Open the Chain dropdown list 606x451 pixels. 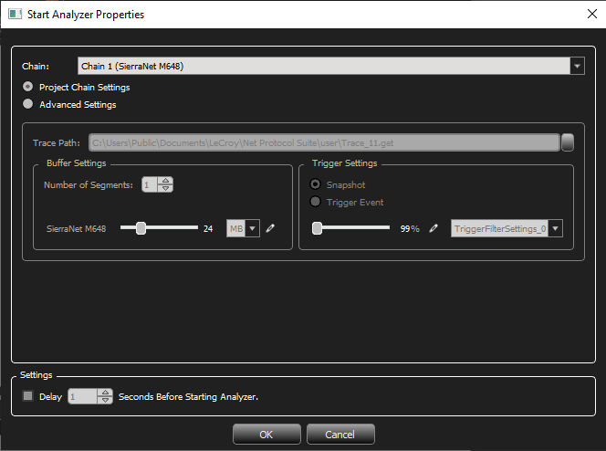577,66
